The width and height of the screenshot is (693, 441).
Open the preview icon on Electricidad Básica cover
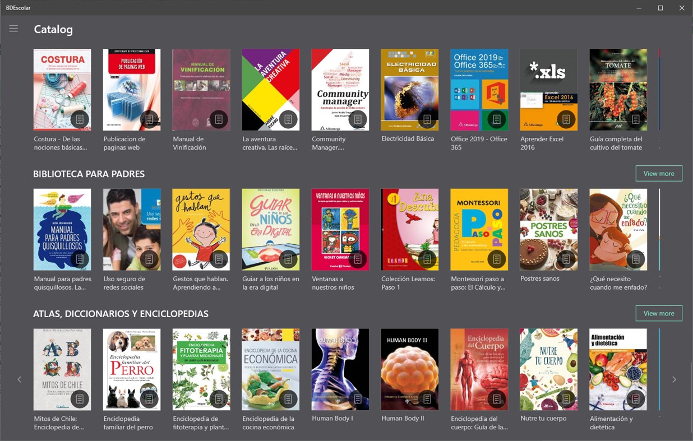(x=427, y=119)
